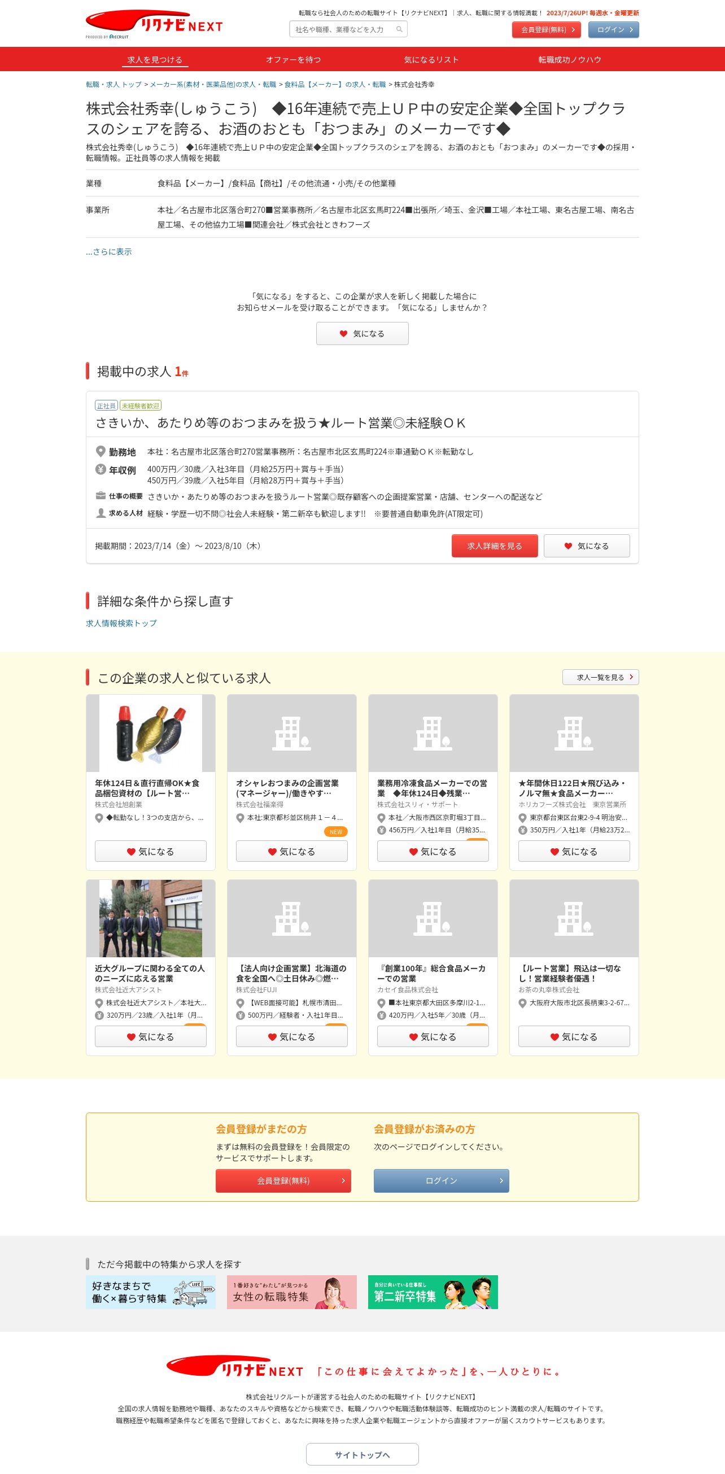Click the サイトトップへ button

[362, 1455]
